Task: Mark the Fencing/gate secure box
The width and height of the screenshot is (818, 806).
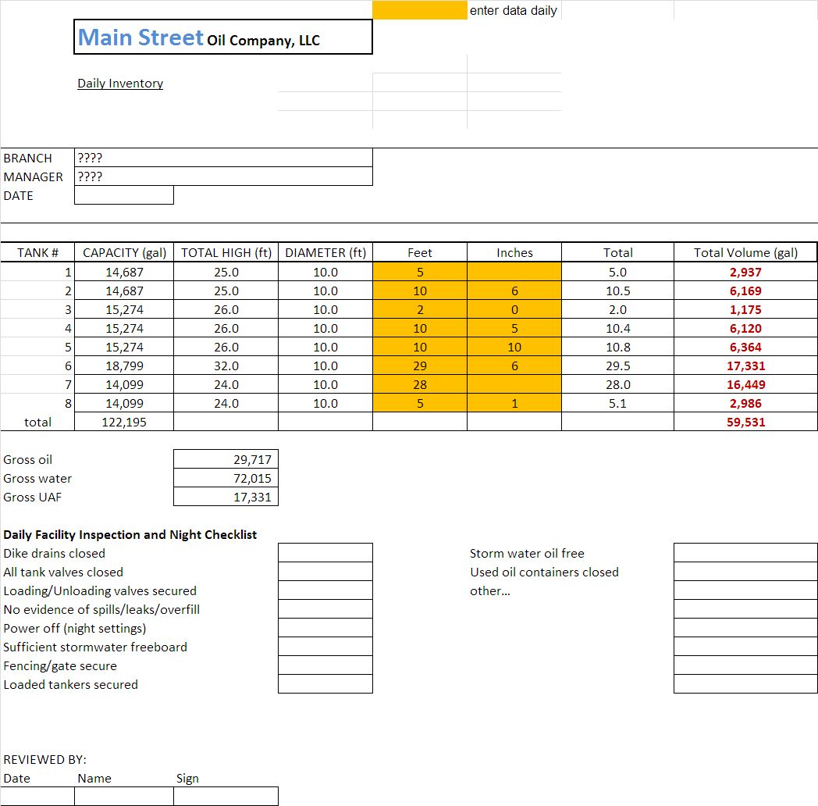Action: coord(325,665)
